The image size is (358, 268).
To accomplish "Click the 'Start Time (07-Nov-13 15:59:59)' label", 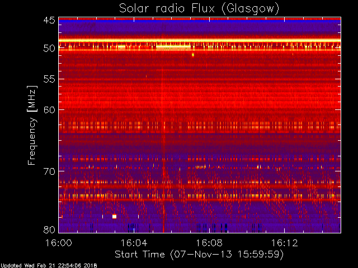I will click(199, 254).
